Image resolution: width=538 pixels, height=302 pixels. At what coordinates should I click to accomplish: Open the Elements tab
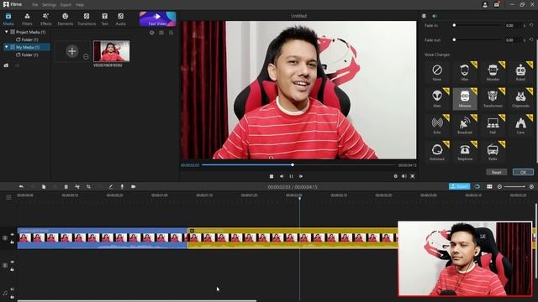pos(66,19)
